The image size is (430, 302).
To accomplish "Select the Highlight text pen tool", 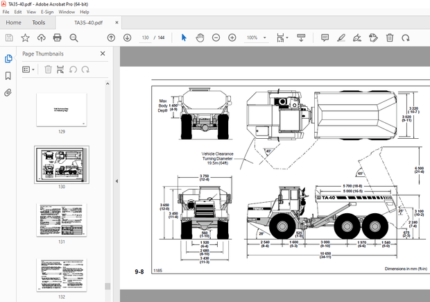I will pyautogui.click(x=341, y=37).
